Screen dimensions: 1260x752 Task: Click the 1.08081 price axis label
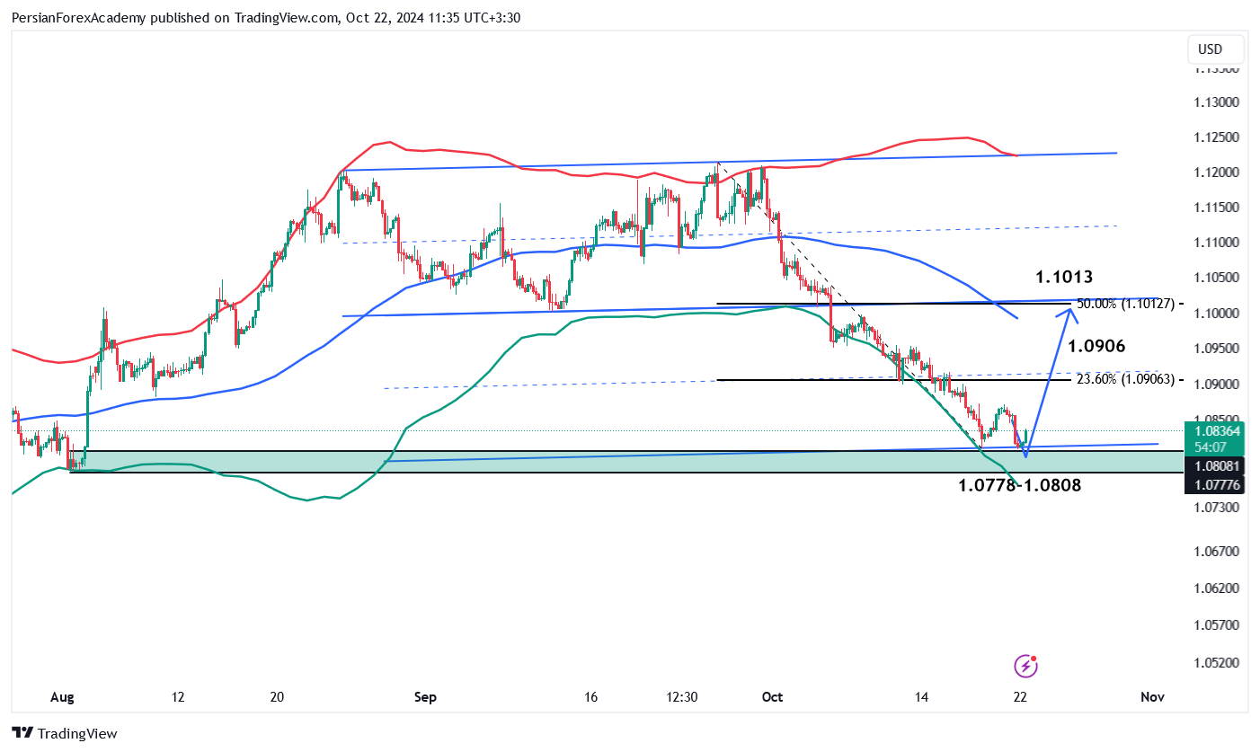[1218, 465]
